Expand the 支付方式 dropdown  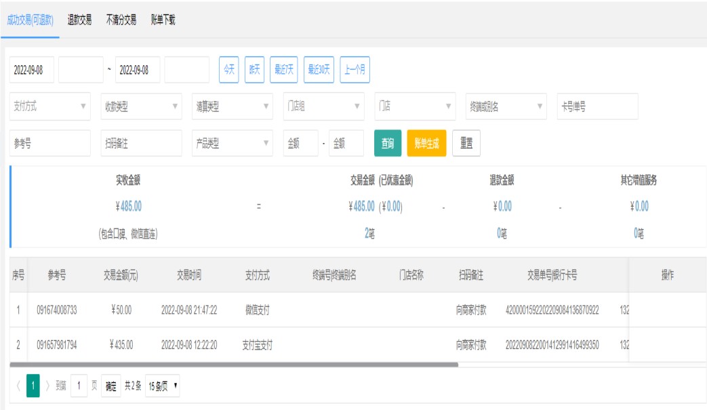[x=50, y=106]
